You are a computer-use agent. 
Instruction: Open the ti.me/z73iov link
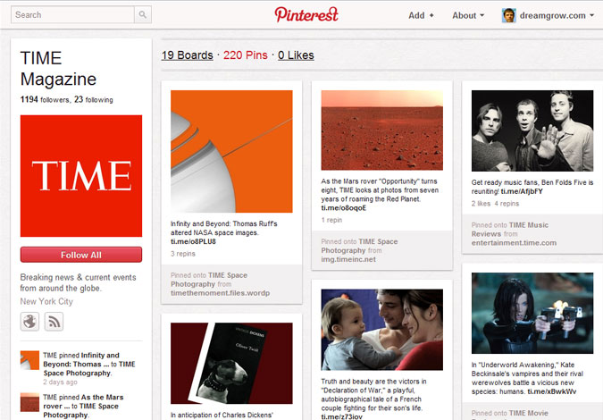(341, 416)
